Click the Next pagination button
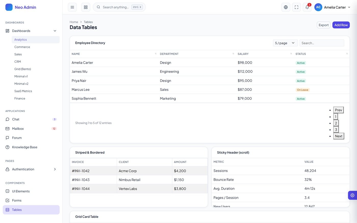357x223 pixels. [x=339, y=136]
